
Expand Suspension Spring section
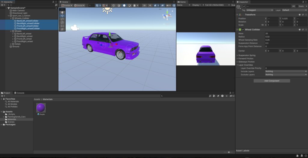[237, 55]
